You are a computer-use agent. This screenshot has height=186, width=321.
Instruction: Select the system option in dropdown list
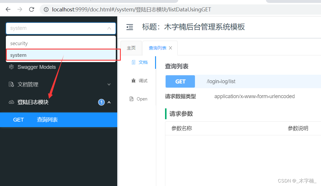18,55
